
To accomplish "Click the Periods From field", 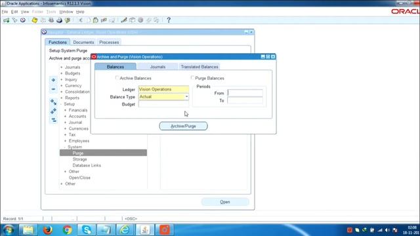I will tap(245, 93).
